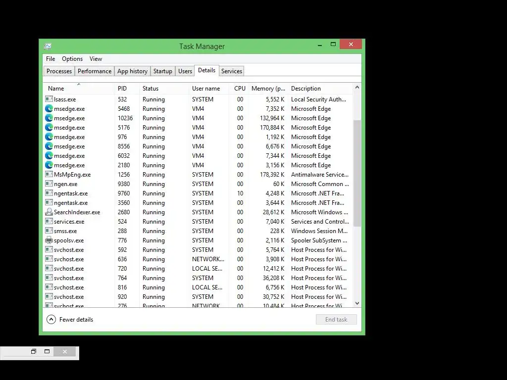Click the MsMpEng.exe process icon
This screenshot has height=380, width=507.
pos(49,174)
